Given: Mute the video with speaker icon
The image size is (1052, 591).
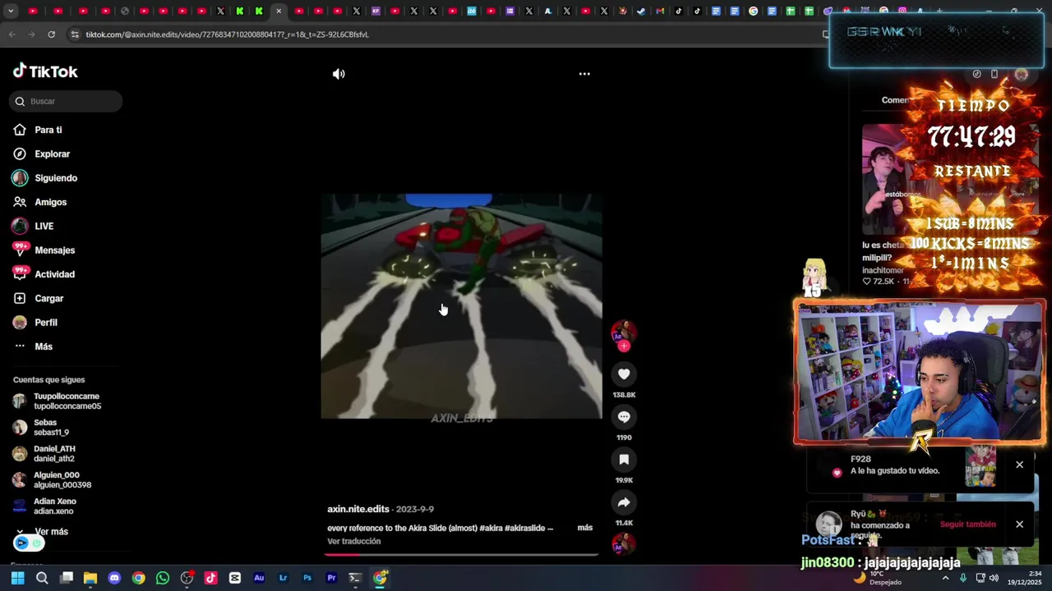Looking at the screenshot, I should pyautogui.click(x=339, y=74).
